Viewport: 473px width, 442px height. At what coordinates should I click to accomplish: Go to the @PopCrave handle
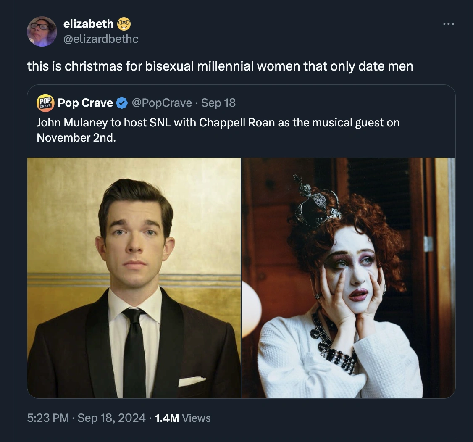pos(162,103)
